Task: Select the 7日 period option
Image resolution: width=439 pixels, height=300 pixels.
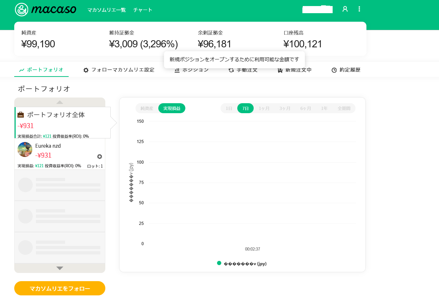Action: coord(245,108)
